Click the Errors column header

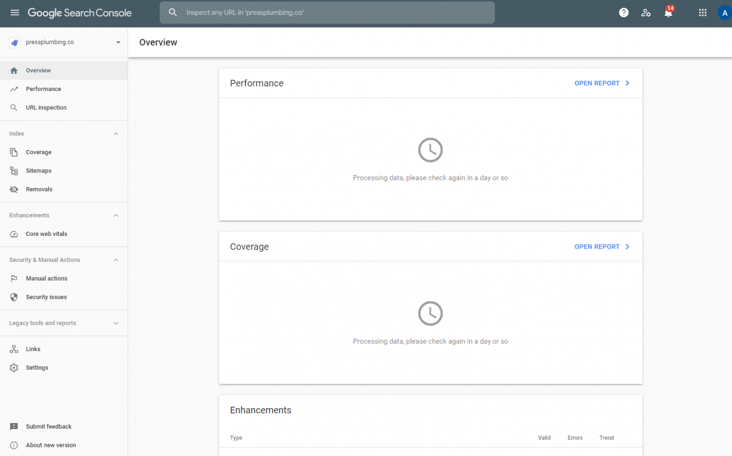pyautogui.click(x=575, y=438)
